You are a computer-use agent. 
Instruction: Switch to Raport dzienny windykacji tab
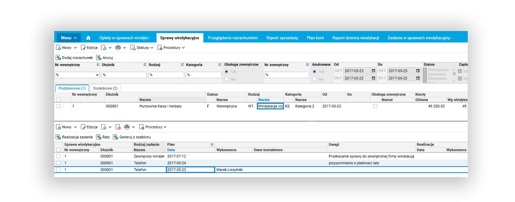(x=356, y=38)
